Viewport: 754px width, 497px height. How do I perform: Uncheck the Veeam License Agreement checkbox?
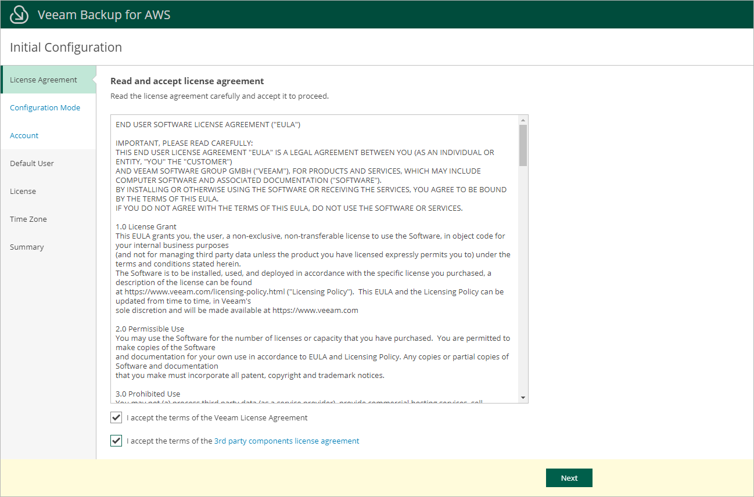coord(116,417)
